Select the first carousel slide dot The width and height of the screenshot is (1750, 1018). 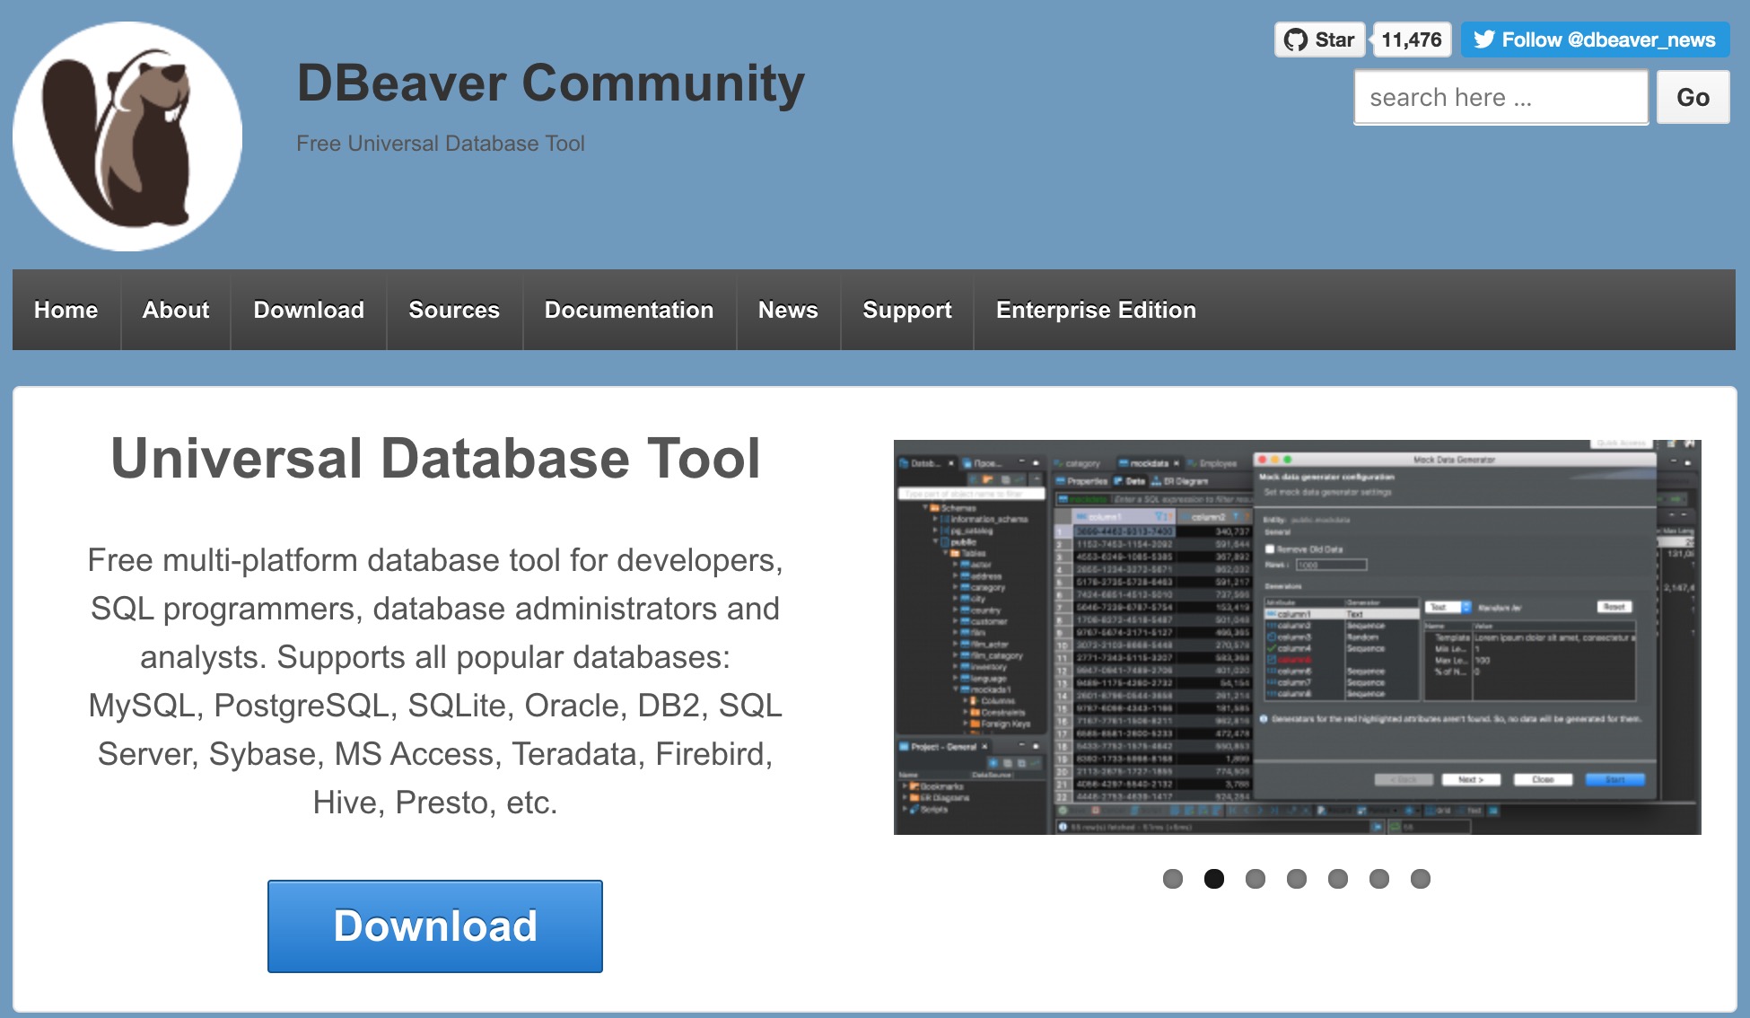[1172, 879]
